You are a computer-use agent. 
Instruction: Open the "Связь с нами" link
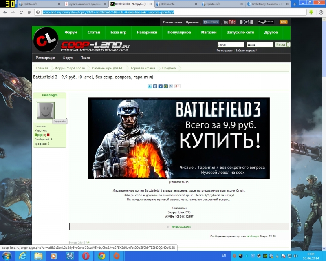pyautogui.click(x=172, y=22)
